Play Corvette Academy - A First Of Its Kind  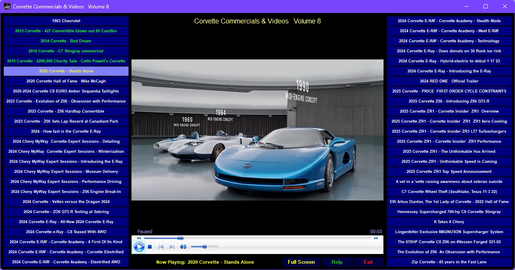pos(66,242)
